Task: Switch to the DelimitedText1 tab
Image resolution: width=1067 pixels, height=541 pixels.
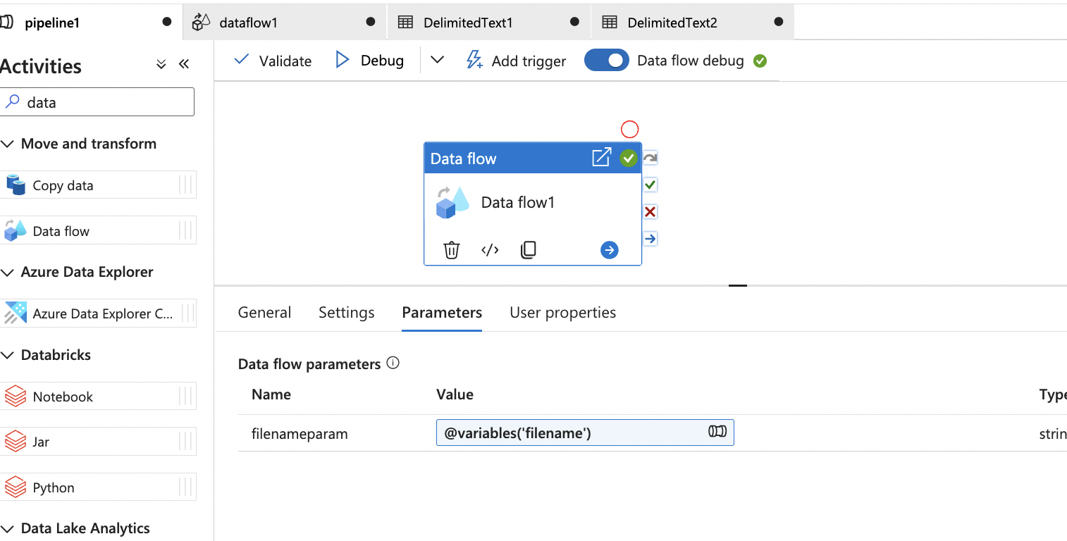Action: (489, 22)
